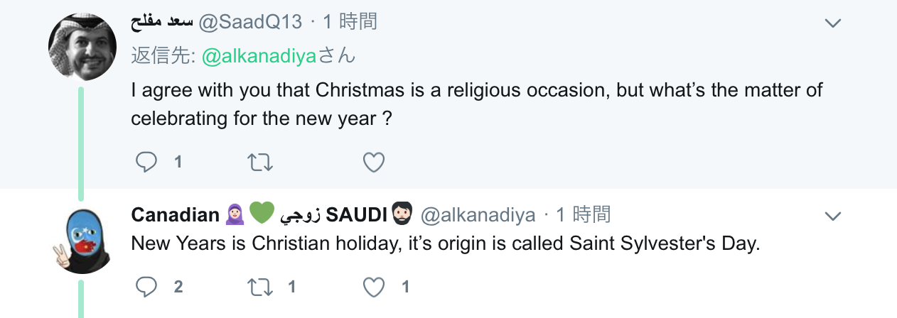This screenshot has width=897, height=318.
Task: Click the Arabic display name سعد مفلح
Action: point(162,22)
